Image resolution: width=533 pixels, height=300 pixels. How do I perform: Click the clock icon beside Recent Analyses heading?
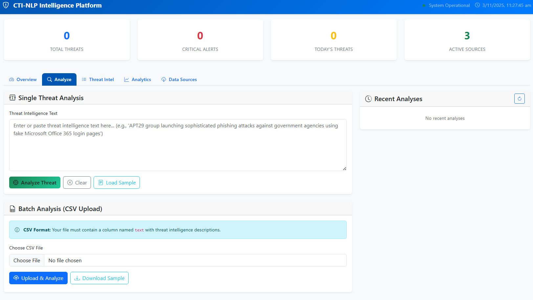[368, 98]
